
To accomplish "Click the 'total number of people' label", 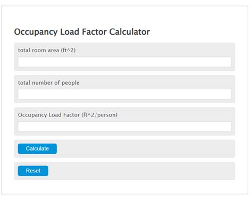I will pos(49,82).
